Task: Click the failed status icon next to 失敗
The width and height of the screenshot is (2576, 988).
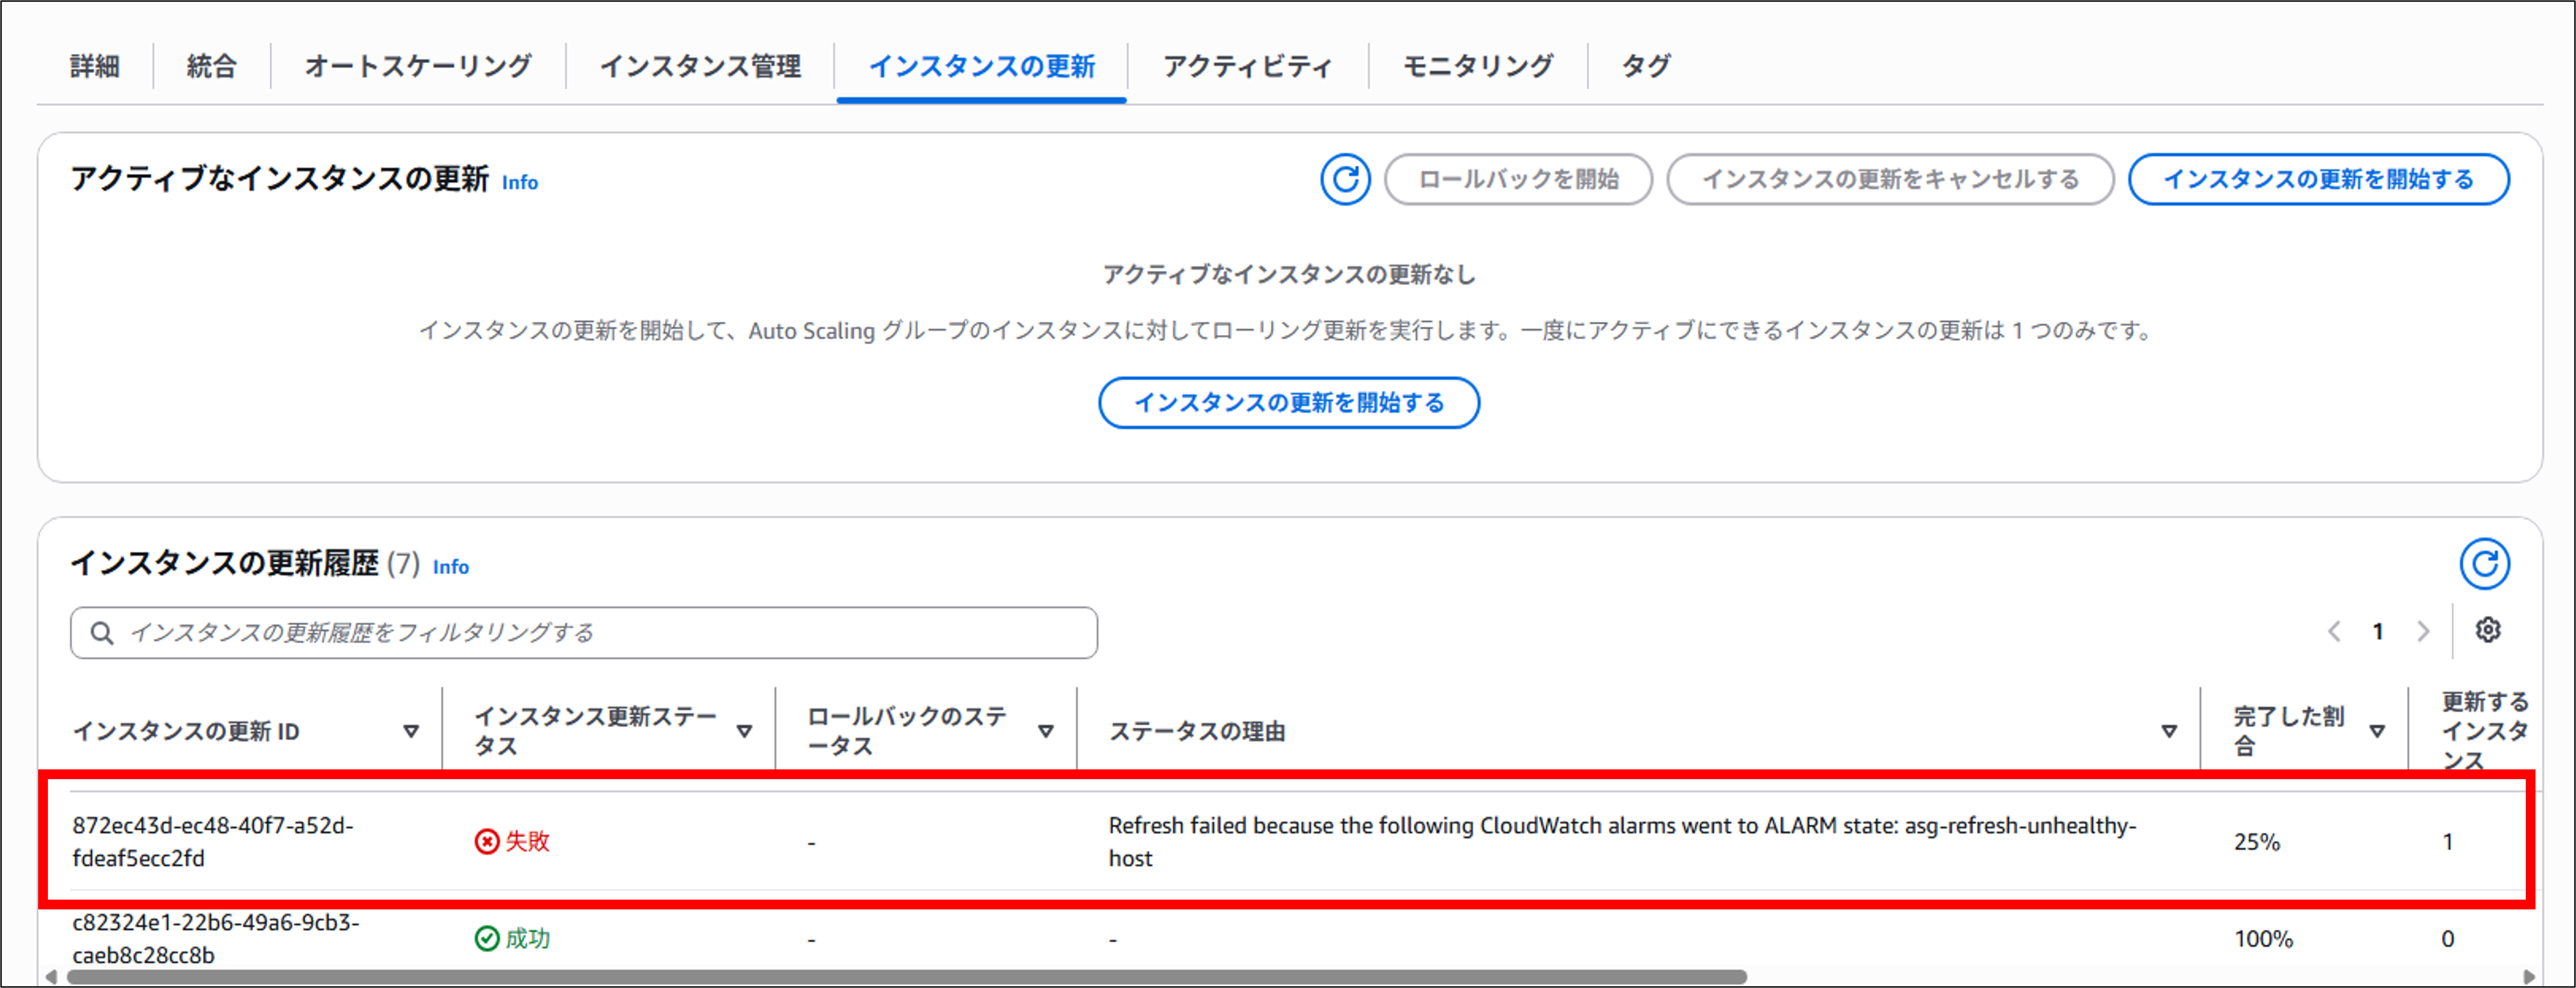Action: (487, 841)
